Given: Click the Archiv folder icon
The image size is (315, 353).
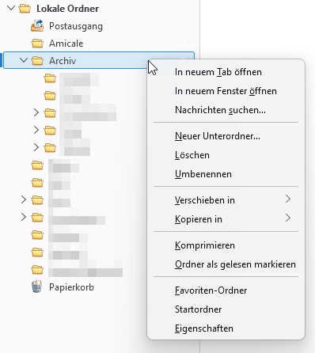Looking at the screenshot, I should [37, 61].
